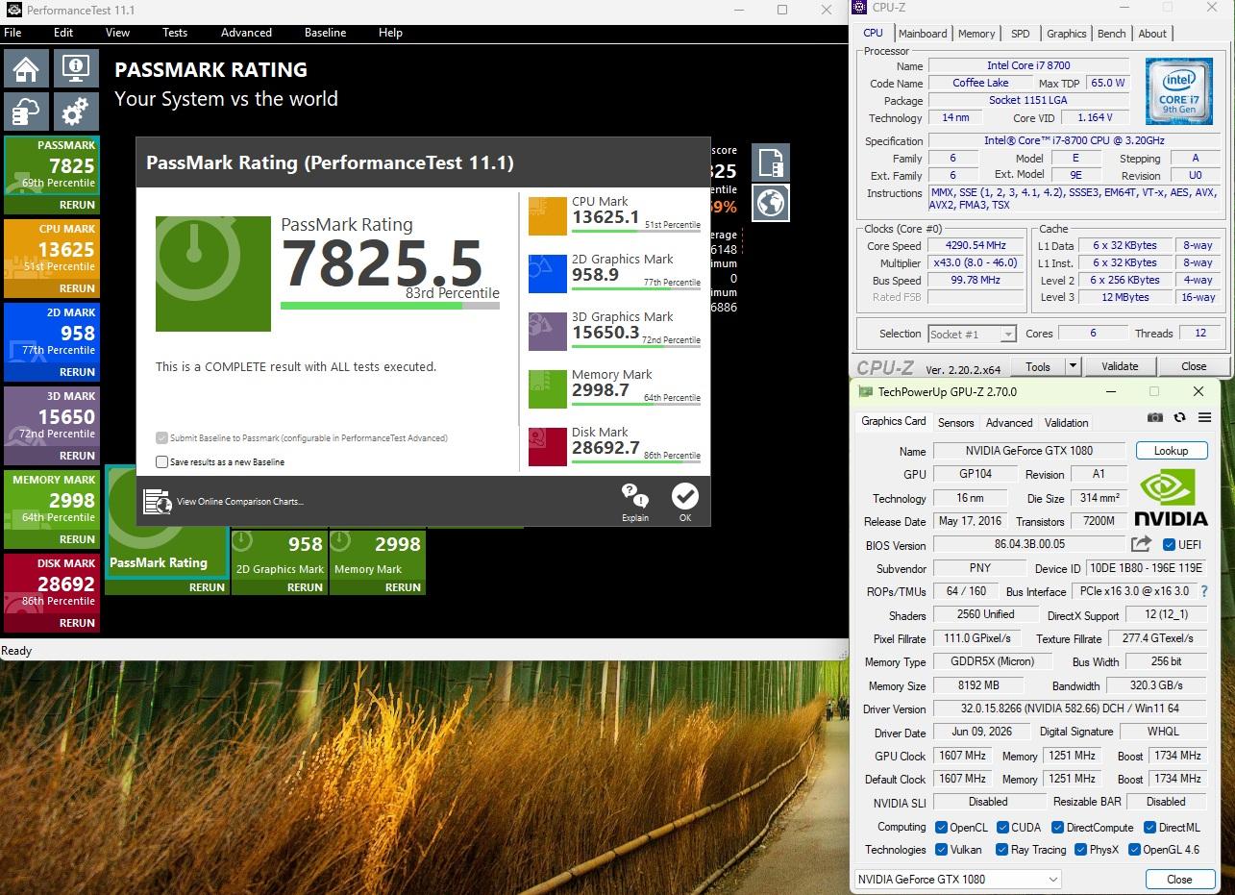This screenshot has width=1235, height=895.
Task: Toggle the PhysX checkbox
Action: coord(1080,849)
